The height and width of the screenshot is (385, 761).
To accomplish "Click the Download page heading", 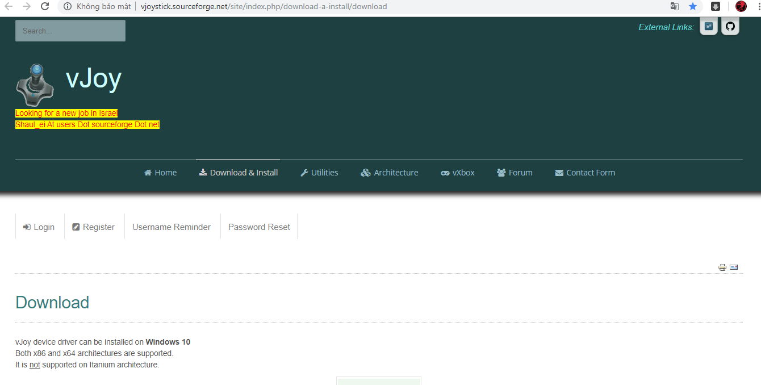I will pos(52,303).
